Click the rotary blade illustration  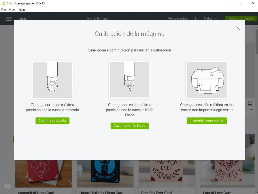pos(52,80)
